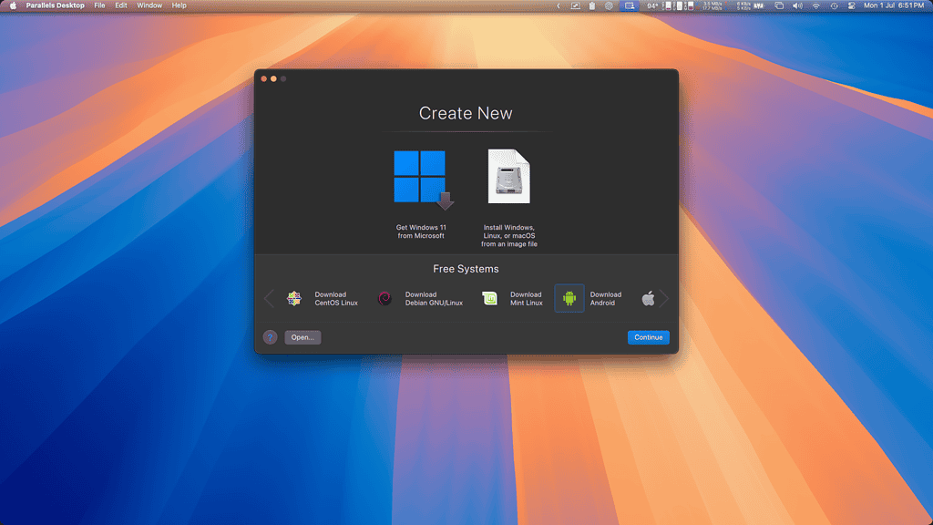Open the Control Center in menu bar
Viewport: 933px width, 525px height.
[852, 5]
